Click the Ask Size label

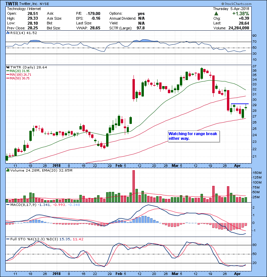point(54,18)
